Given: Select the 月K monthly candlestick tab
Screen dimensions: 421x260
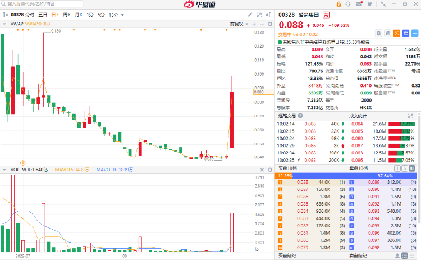Looking at the screenshot, I should coord(79,15).
